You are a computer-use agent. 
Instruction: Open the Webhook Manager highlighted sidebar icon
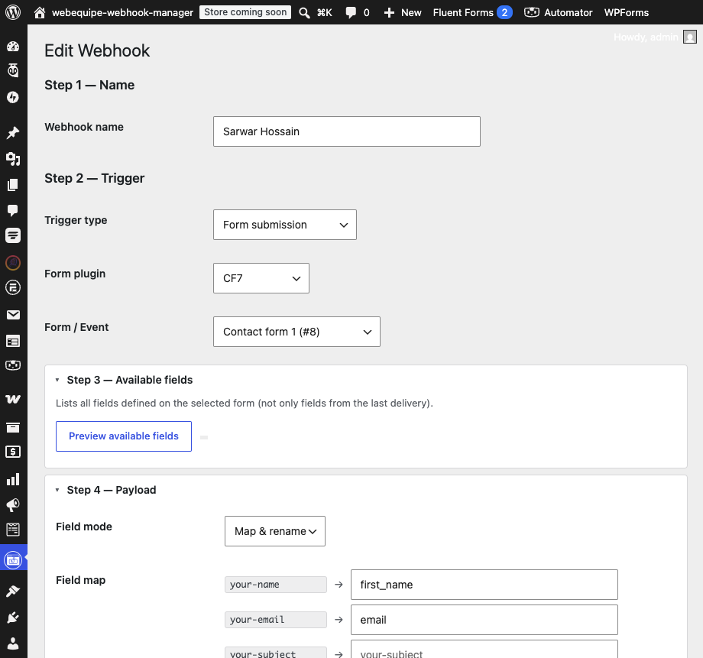pos(13,559)
